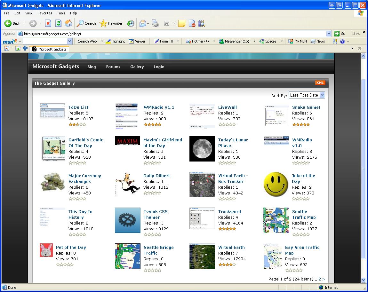Click the MSN butterfly logo
Screen dimensions: 368x292
pyautogui.click(x=10, y=42)
